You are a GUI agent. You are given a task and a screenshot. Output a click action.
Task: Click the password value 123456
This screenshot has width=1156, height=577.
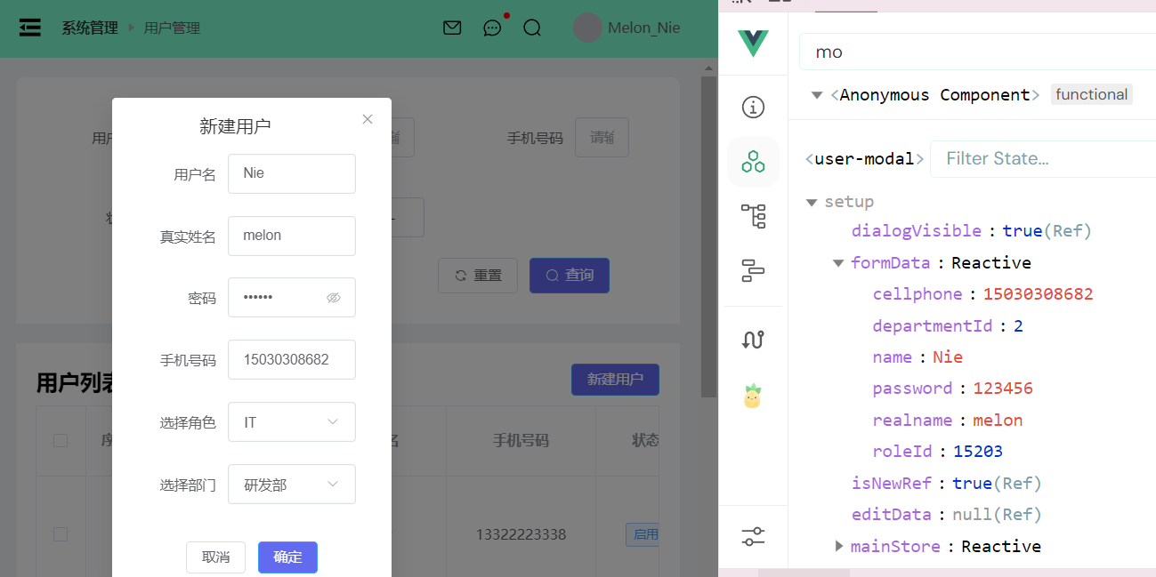[1003, 389]
